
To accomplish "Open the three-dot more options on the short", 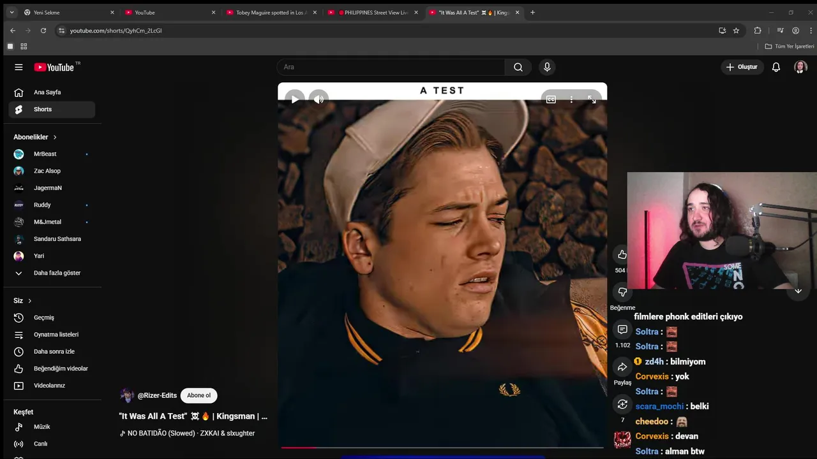I will pyautogui.click(x=571, y=99).
